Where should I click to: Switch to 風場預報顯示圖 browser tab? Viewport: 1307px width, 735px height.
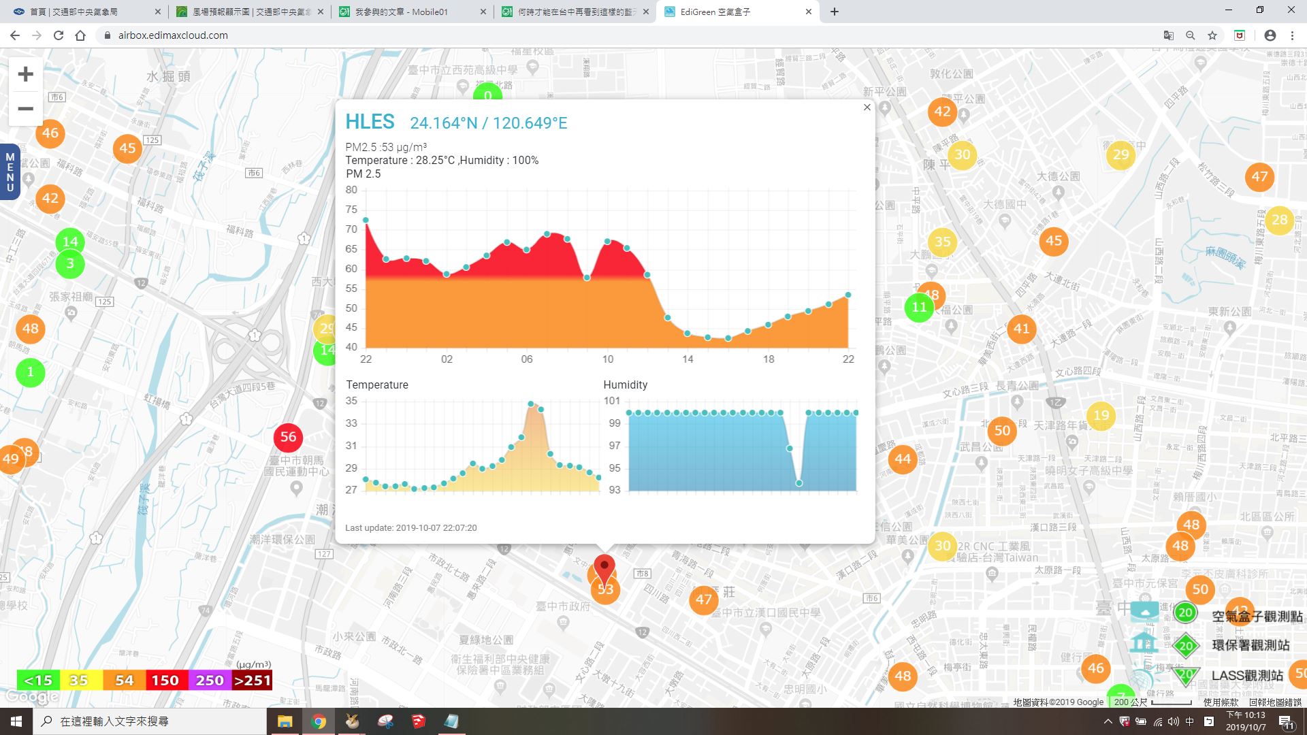click(x=251, y=12)
